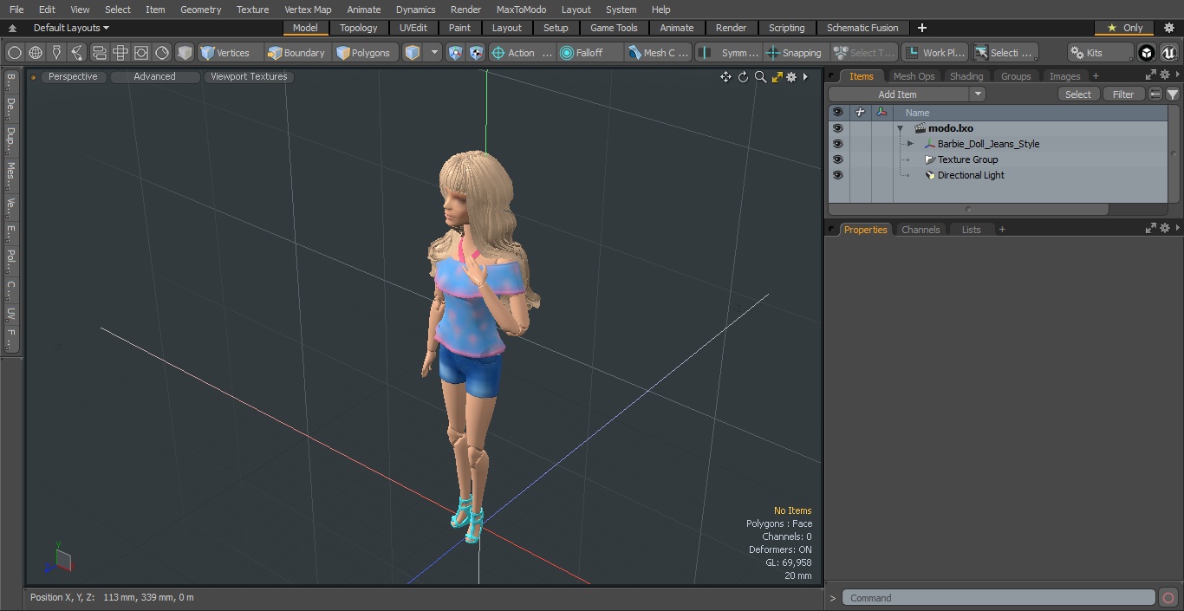Click the viewport zoom magnifier icon
This screenshot has width=1184, height=611.
coord(760,77)
